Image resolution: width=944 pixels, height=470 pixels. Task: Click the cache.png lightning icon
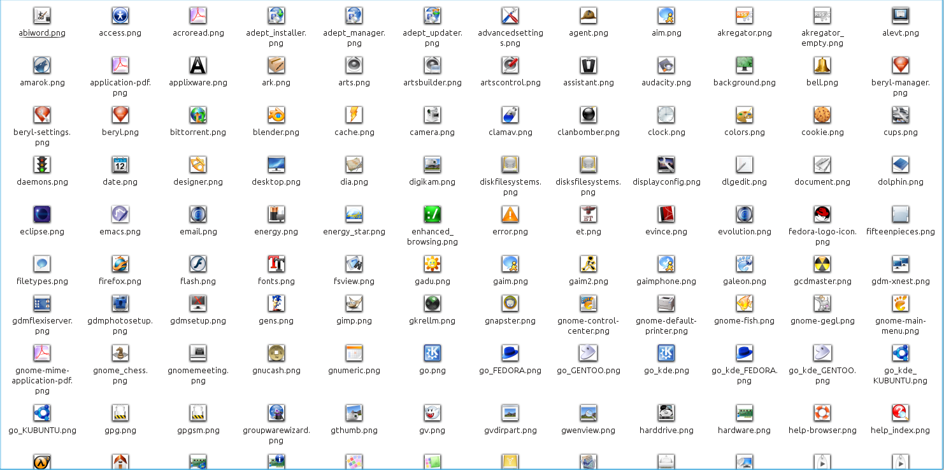(x=354, y=115)
